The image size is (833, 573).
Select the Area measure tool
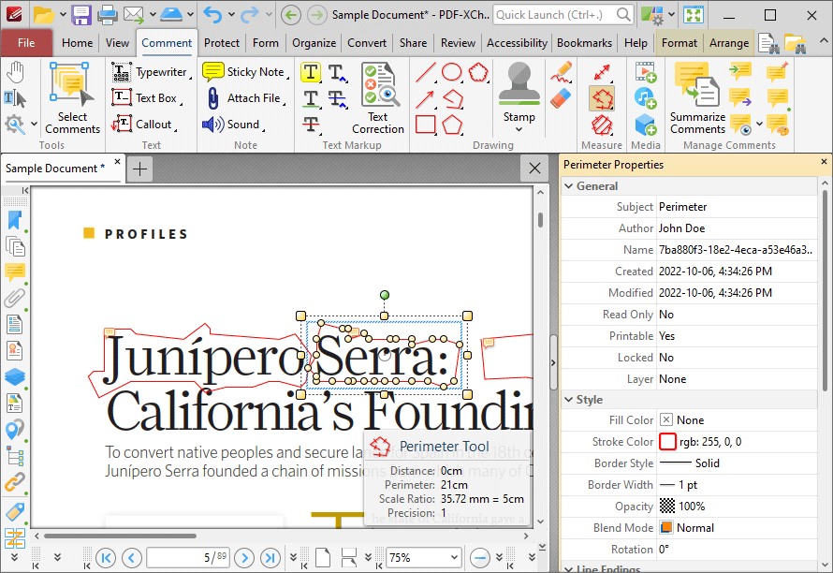(602, 125)
